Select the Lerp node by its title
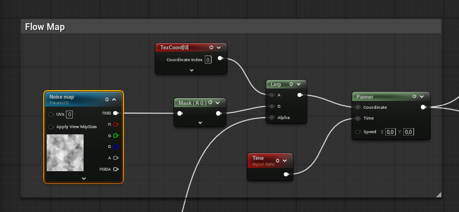The width and height of the screenshot is (459, 212). click(x=276, y=84)
